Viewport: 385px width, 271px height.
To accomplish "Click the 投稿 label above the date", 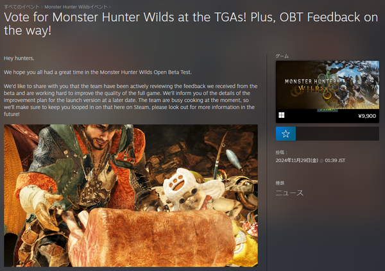I will point(281,152).
